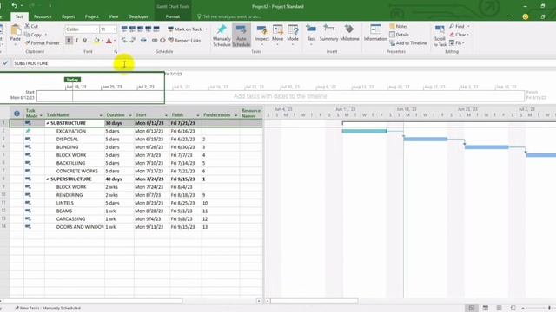Click the EXCAVATION Gantt bar

364,131
